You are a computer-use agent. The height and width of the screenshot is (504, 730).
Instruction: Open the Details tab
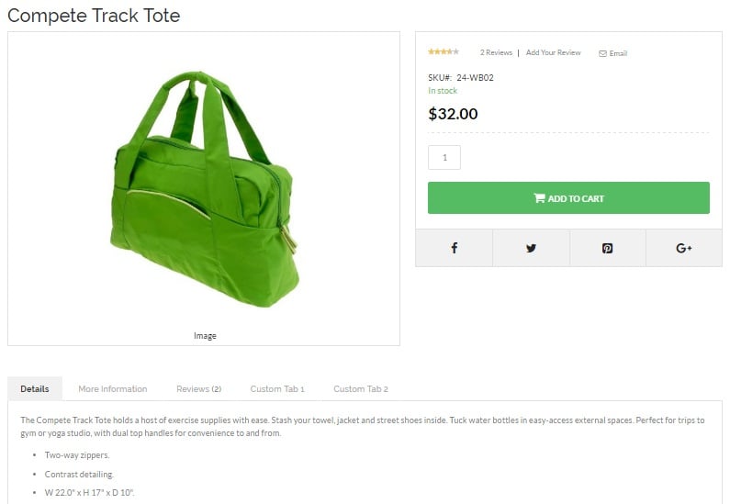[x=35, y=388]
